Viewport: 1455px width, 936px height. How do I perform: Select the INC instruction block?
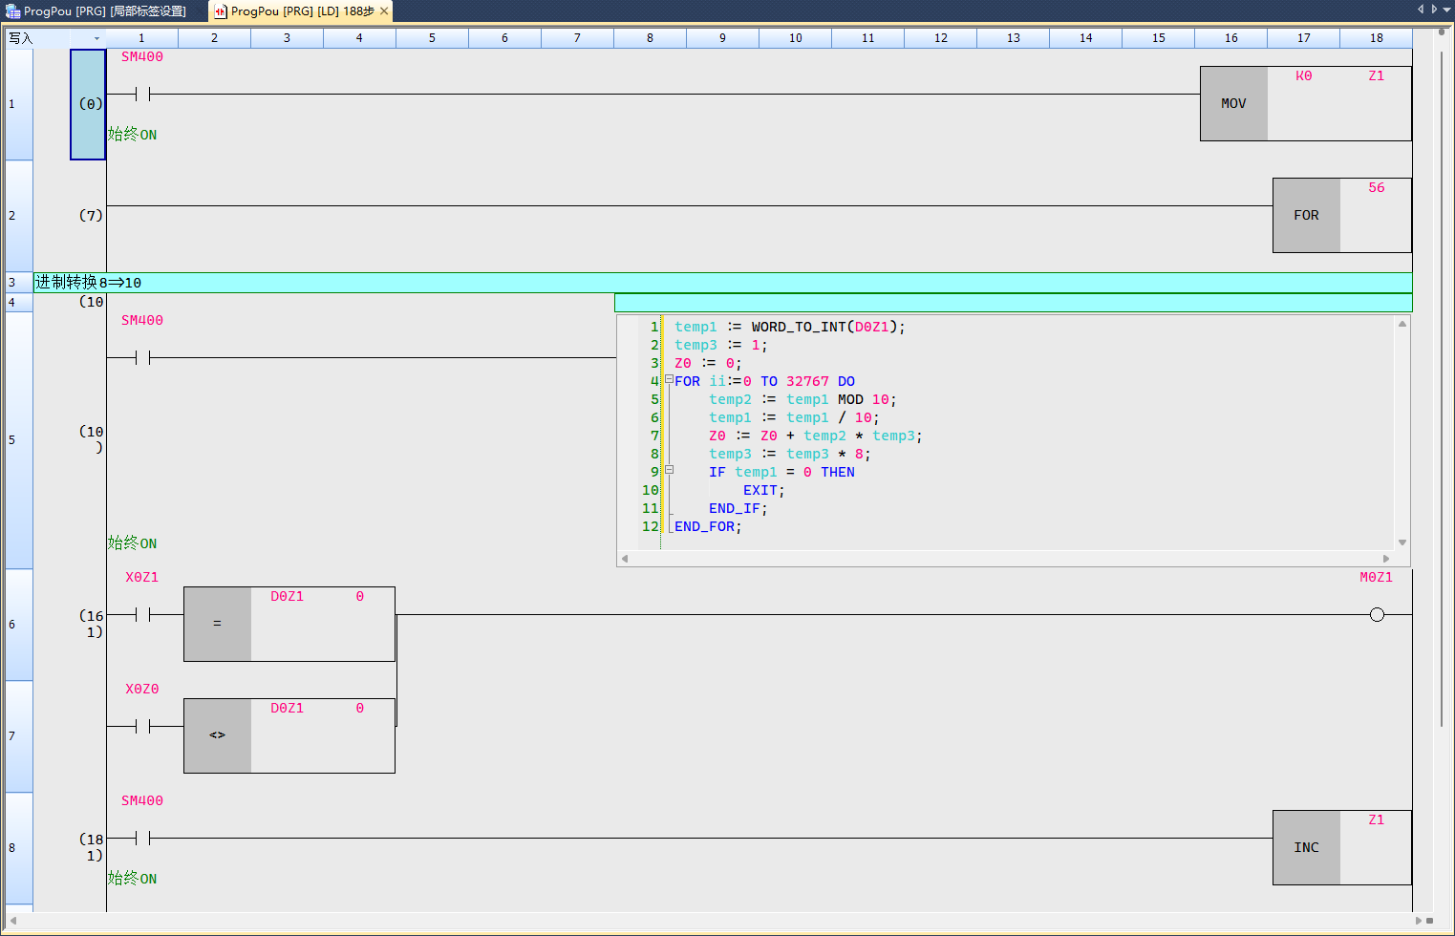click(x=1306, y=847)
